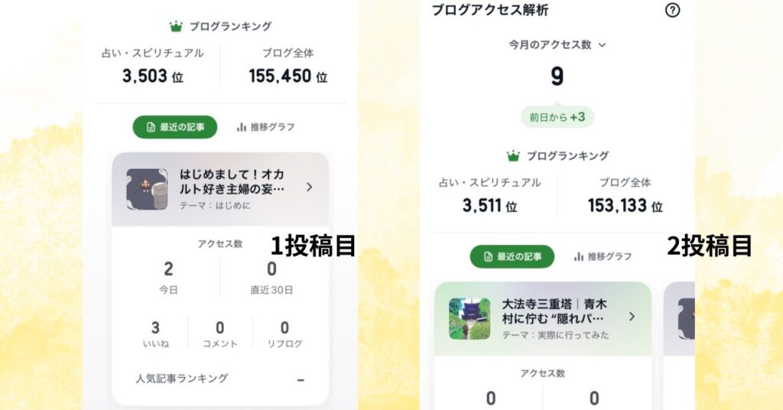This screenshot has width=783, height=410.
Task: Click the 大法寺三重塔 pagoda thumbnail
Action: (x=469, y=319)
